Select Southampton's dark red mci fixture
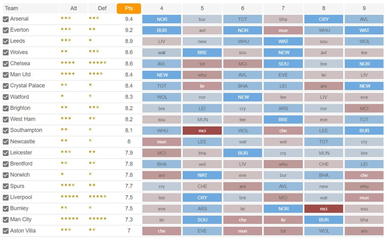Screen dimensions: 386x239 (x=202, y=130)
